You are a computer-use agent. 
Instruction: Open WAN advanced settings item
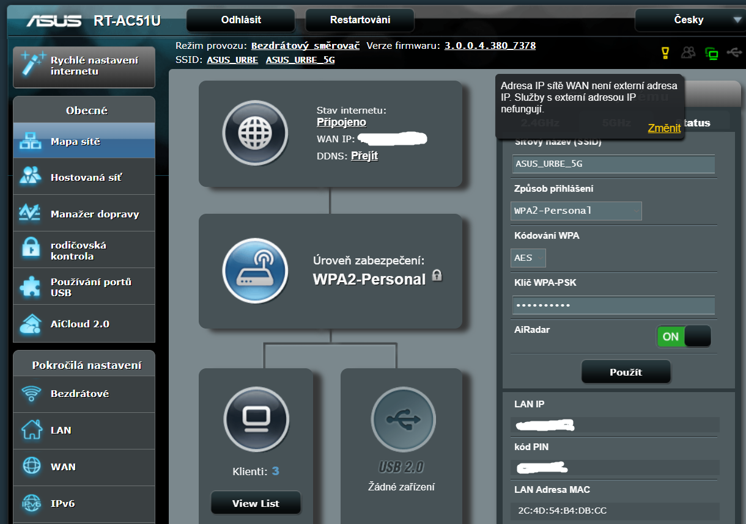[x=84, y=467]
